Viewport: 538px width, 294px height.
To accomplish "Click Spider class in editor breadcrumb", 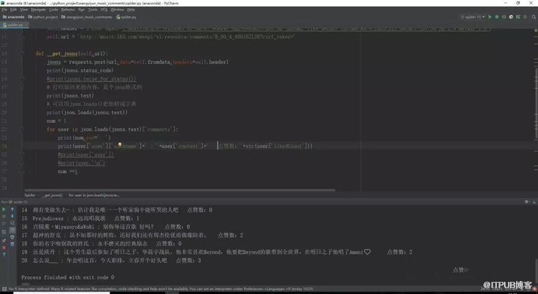I will [x=30, y=195].
